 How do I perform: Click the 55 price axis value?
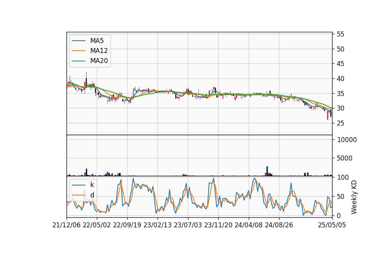(x=340, y=34)
